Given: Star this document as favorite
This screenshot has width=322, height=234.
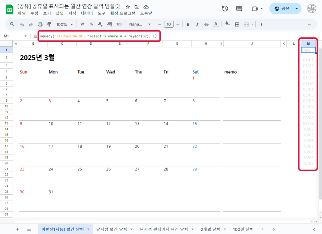Looking at the screenshot, I should (x=127, y=7).
